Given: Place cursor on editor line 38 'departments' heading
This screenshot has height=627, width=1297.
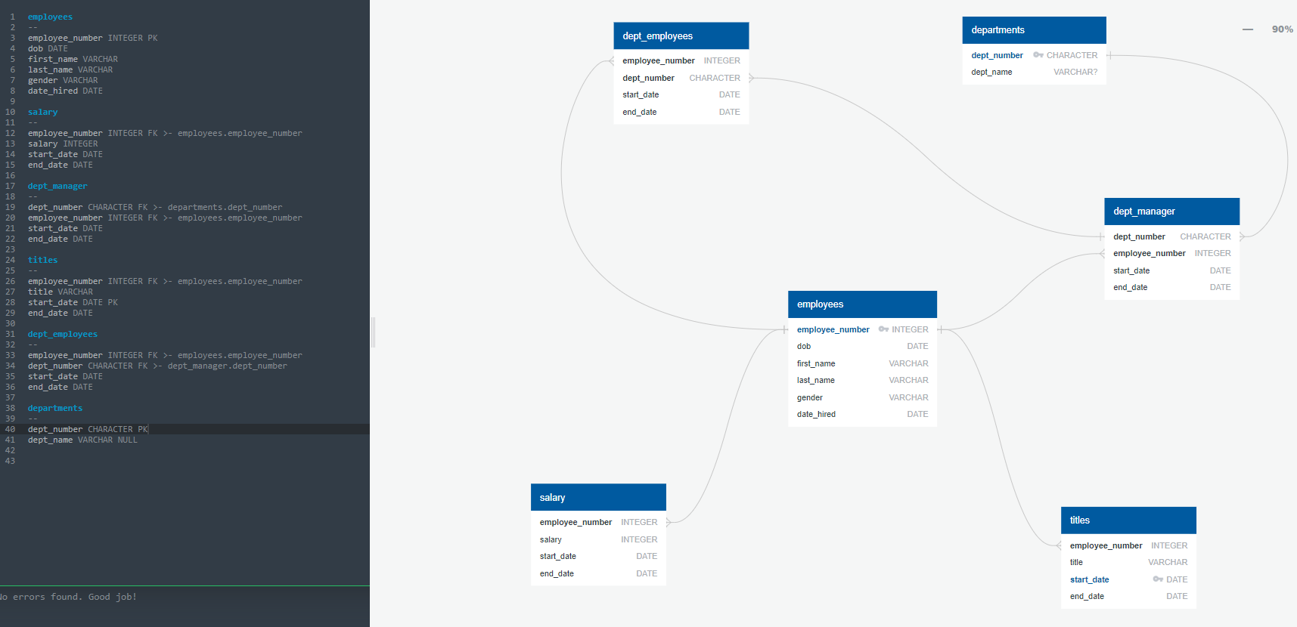Looking at the screenshot, I should pyautogui.click(x=55, y=408).
